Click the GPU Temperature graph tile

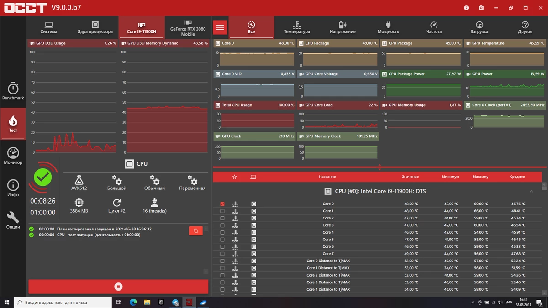pyautogui.click(x=505, y=54)
